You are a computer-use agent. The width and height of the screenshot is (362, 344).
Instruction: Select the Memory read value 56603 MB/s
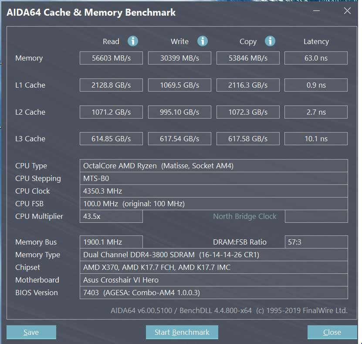click(x=111, y=58)
